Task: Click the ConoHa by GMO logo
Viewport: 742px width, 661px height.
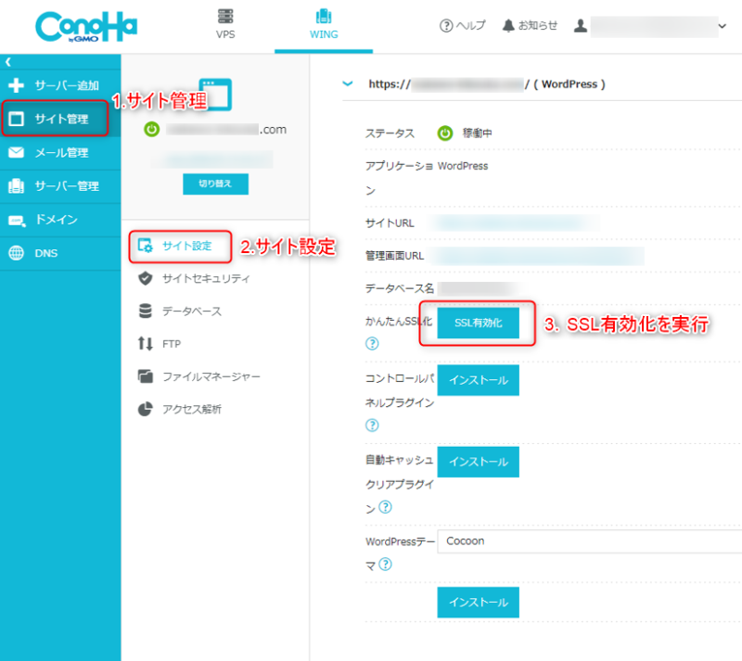Action: pyautogui.click(x=86, y=27)
